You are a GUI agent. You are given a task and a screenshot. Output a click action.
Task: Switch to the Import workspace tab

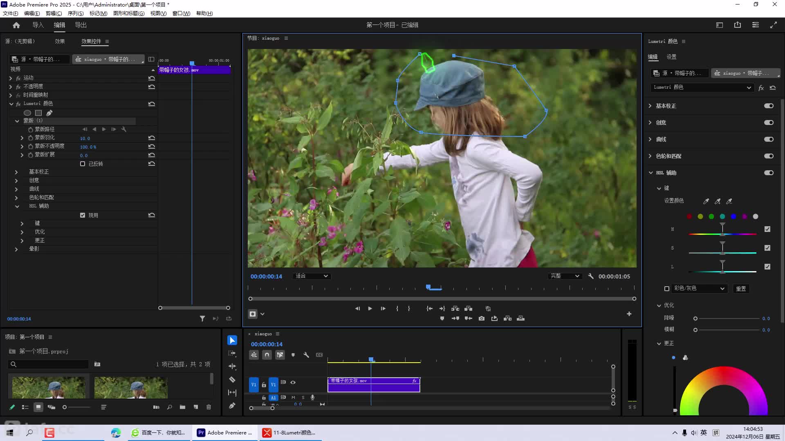click(38, 25)
